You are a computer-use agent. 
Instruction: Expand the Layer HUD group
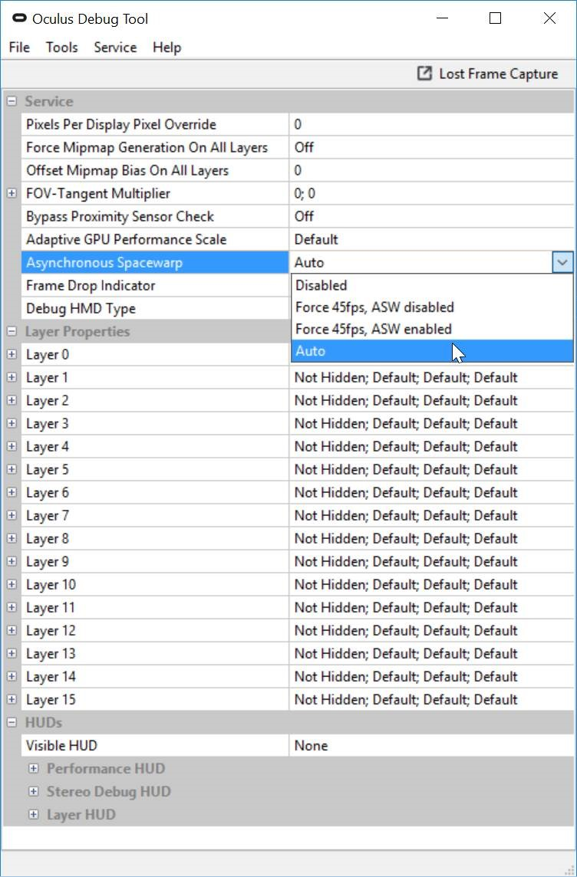(x=34, y=814)
